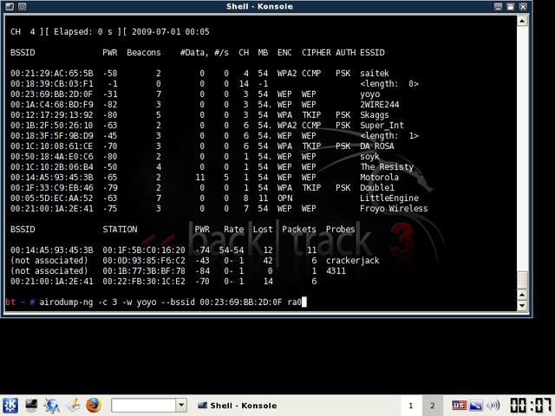
Task: Click the terminal scrollbar bottom down arrow
Action: coord(522,305)
